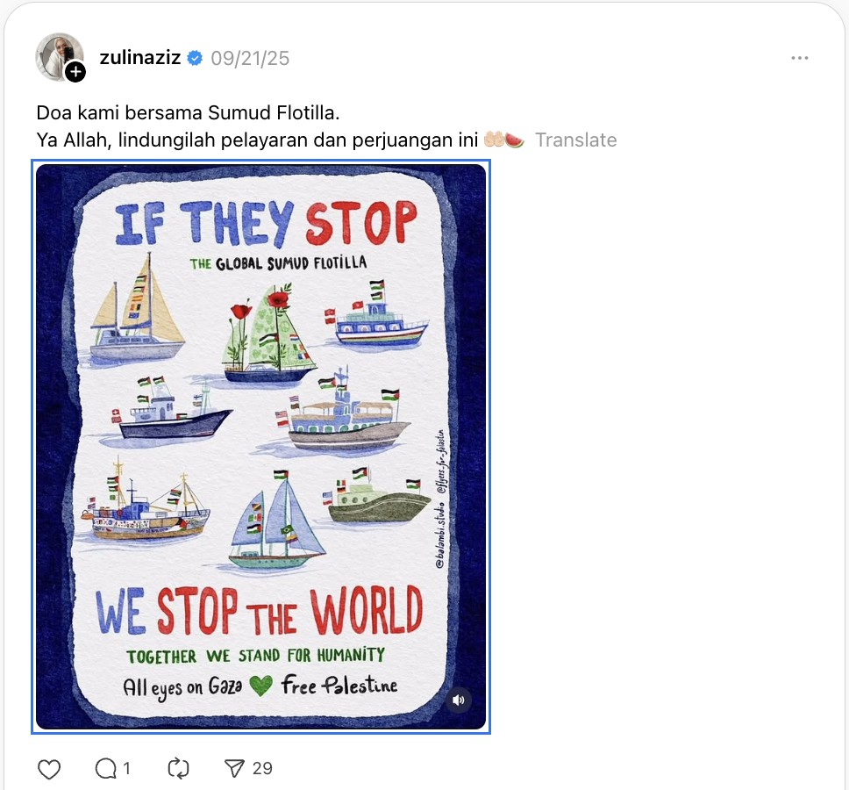
Task: Click the caption line "Doa kami bersama Sumud Flotilla"
Action: click(x=187, y=113)
